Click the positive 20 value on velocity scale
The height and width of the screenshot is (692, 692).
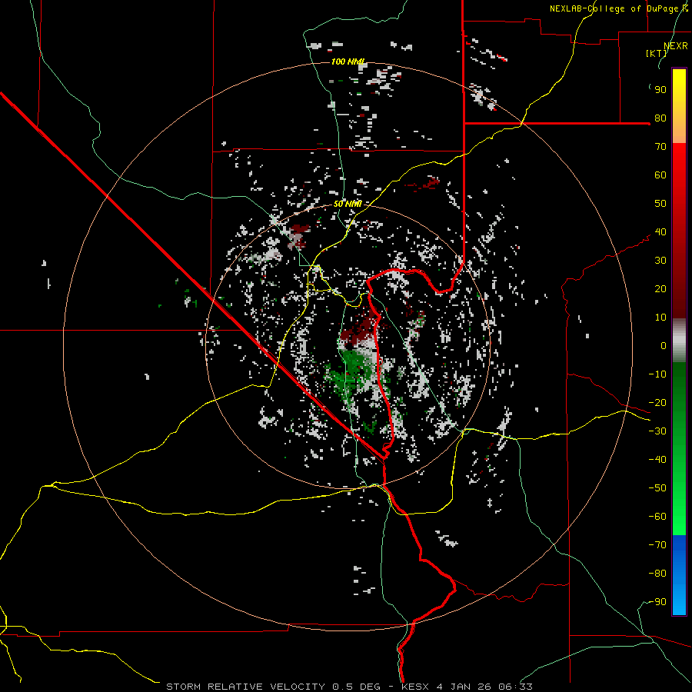660,289
